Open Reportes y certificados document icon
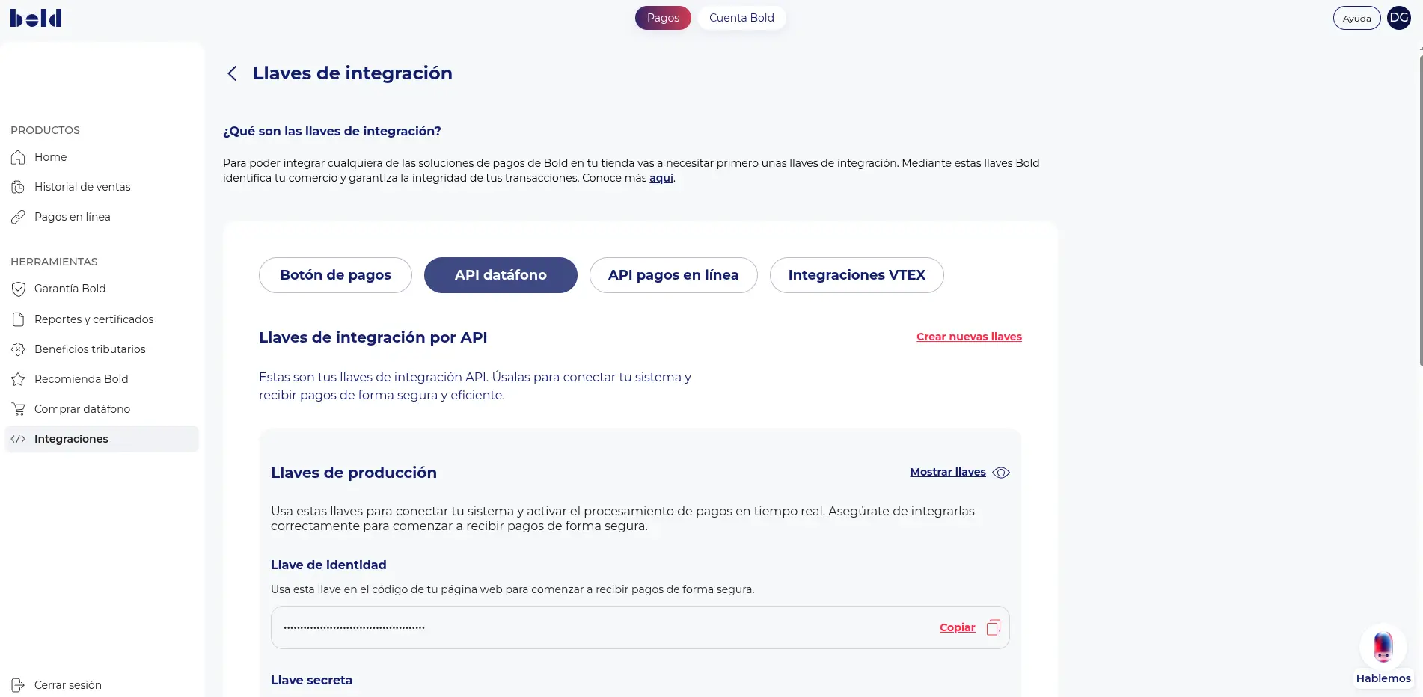The image size is (1423, 697). (19, 319)
